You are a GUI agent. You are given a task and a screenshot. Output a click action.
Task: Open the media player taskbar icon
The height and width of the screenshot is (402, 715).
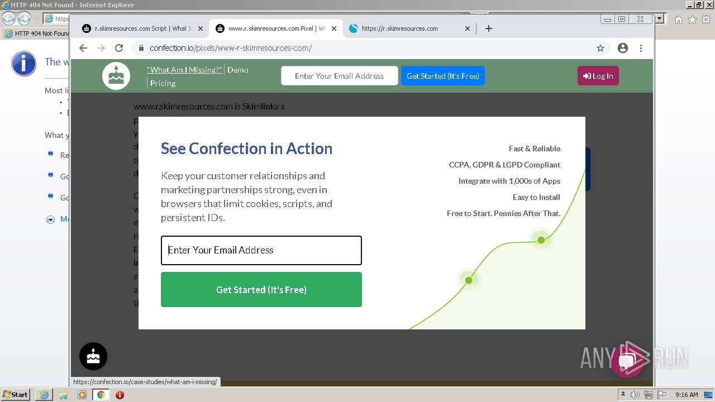82,395
